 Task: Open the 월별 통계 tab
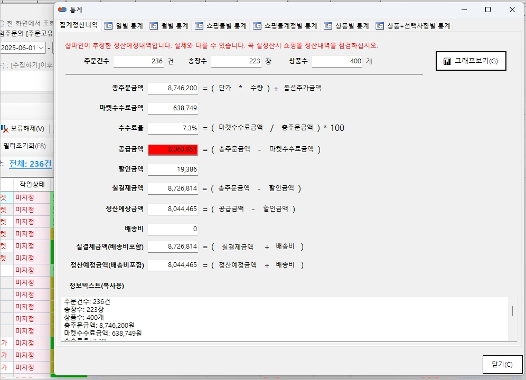pyautogui.click(x=170, y=26)
